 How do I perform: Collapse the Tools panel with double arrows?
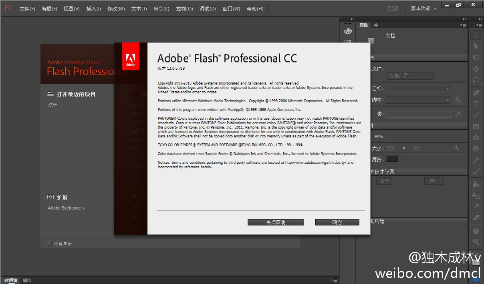(x=480, y=19)
